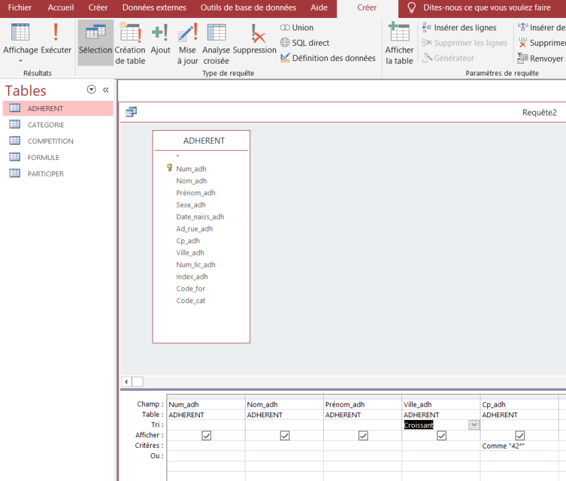Viewport: 566px width, 481px height.
Task: Click the ADHERENT table icon in navigation
Action: pos(15,108)
